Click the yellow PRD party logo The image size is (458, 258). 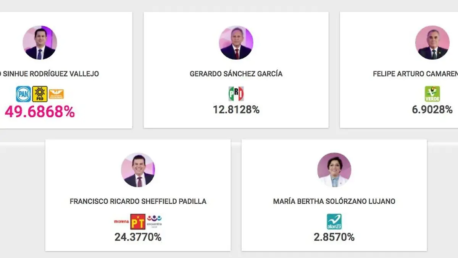(x=40, y=94)
